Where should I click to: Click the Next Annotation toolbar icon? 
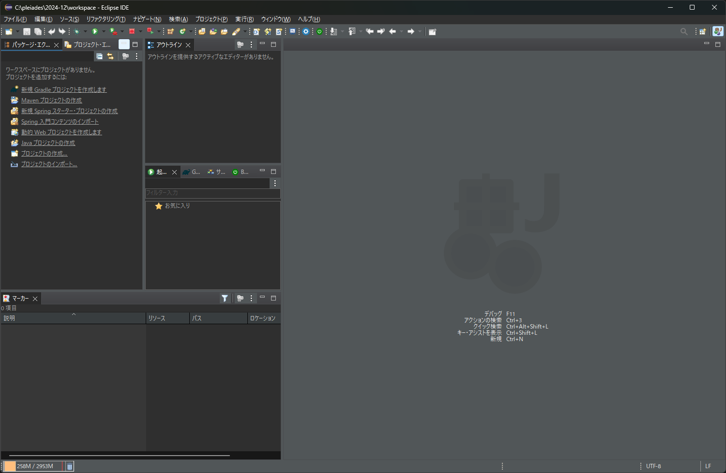coord(333,31)
